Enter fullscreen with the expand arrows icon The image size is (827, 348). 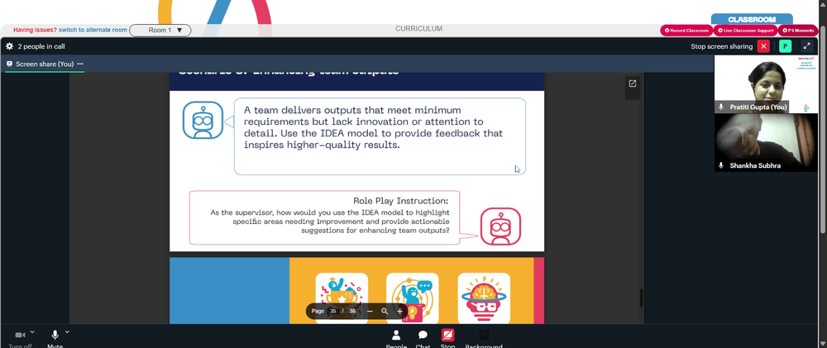coord(806,46)
